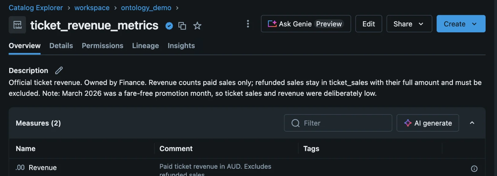Open the ontology_demo breadcrumb link
The height and width of the screenshot is (176, 497).
click(146, 8)
